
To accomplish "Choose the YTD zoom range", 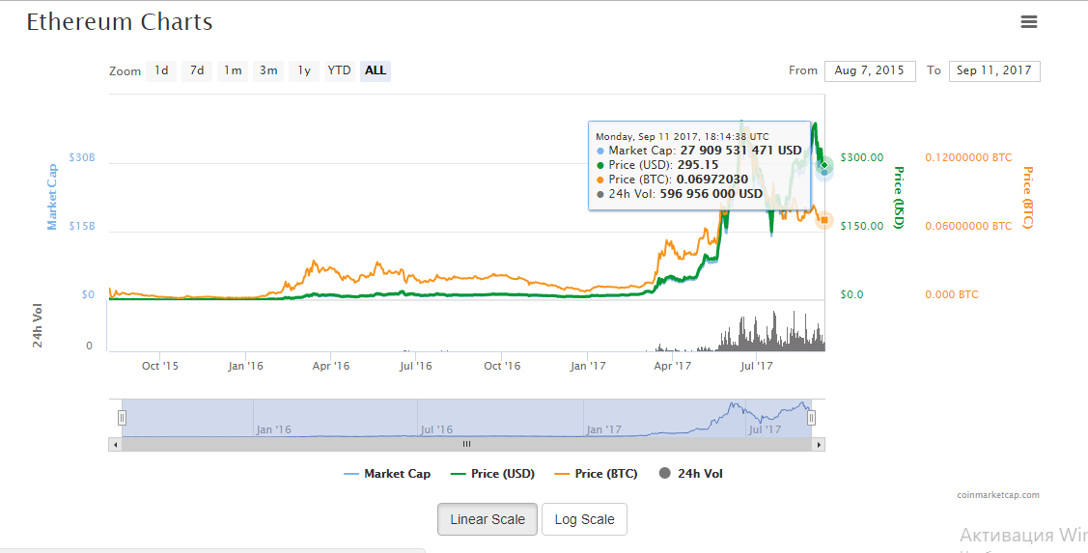I will 339,70.
